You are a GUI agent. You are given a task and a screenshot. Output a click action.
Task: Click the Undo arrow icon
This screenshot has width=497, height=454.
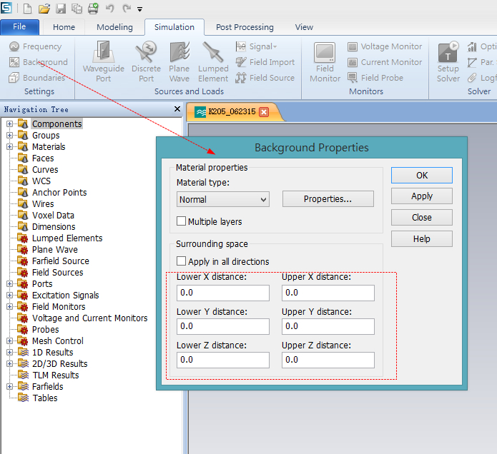[x=109, y=9]
